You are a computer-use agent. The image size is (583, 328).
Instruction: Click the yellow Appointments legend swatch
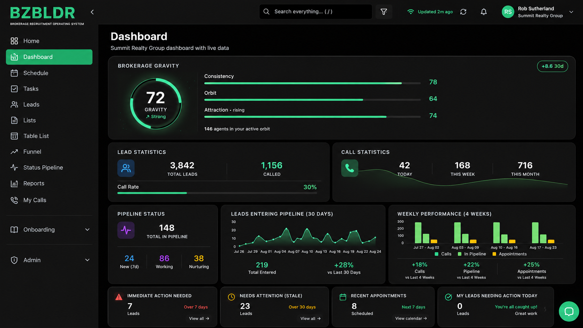pos(494,254)
